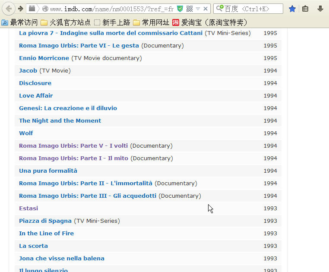Click the 1995 year beside La piovra 7
Screen dimensions: 329x272
(270, 33)
